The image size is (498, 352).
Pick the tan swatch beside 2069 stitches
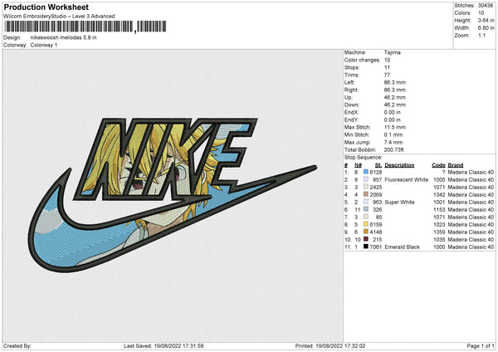point(366,194)
